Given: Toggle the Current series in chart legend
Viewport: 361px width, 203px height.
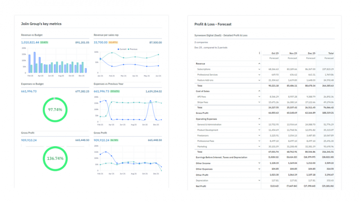Looking at the screenshot, I should click(123, 49).
